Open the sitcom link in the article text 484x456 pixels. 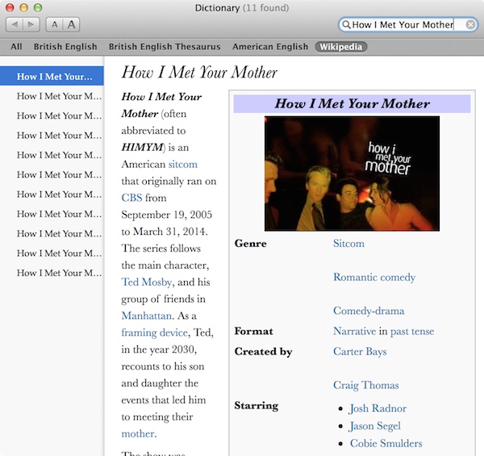[x=183, y=165]
